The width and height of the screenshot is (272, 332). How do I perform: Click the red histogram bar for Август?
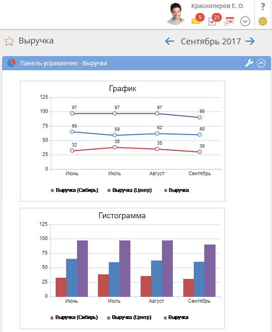coord(146,286)
